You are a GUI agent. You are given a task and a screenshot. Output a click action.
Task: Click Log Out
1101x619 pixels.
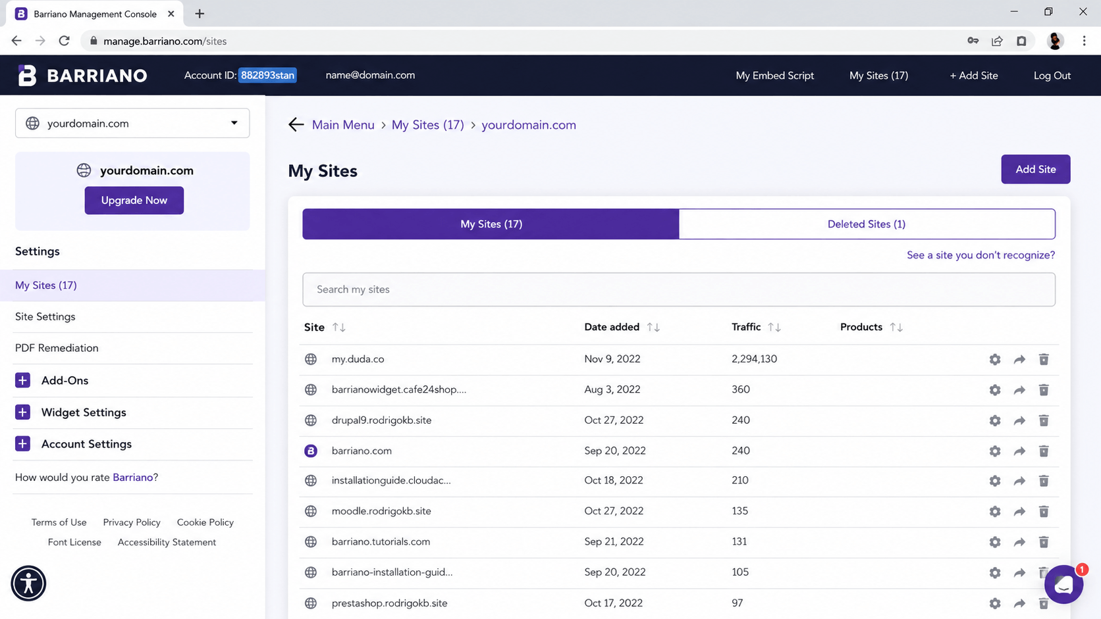[x=1052, y=76]
